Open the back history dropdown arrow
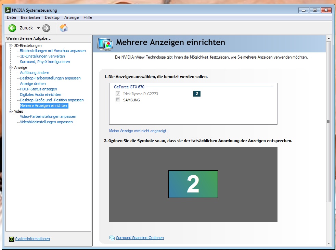The height and width of the screenshot is (250, 336). 38,28
